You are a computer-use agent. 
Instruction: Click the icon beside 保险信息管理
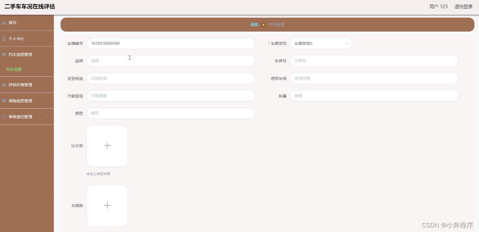click(4, 101)
